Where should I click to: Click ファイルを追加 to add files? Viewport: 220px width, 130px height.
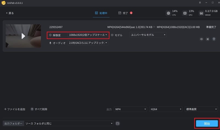15,109
